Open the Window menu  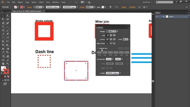coord(56,2)
